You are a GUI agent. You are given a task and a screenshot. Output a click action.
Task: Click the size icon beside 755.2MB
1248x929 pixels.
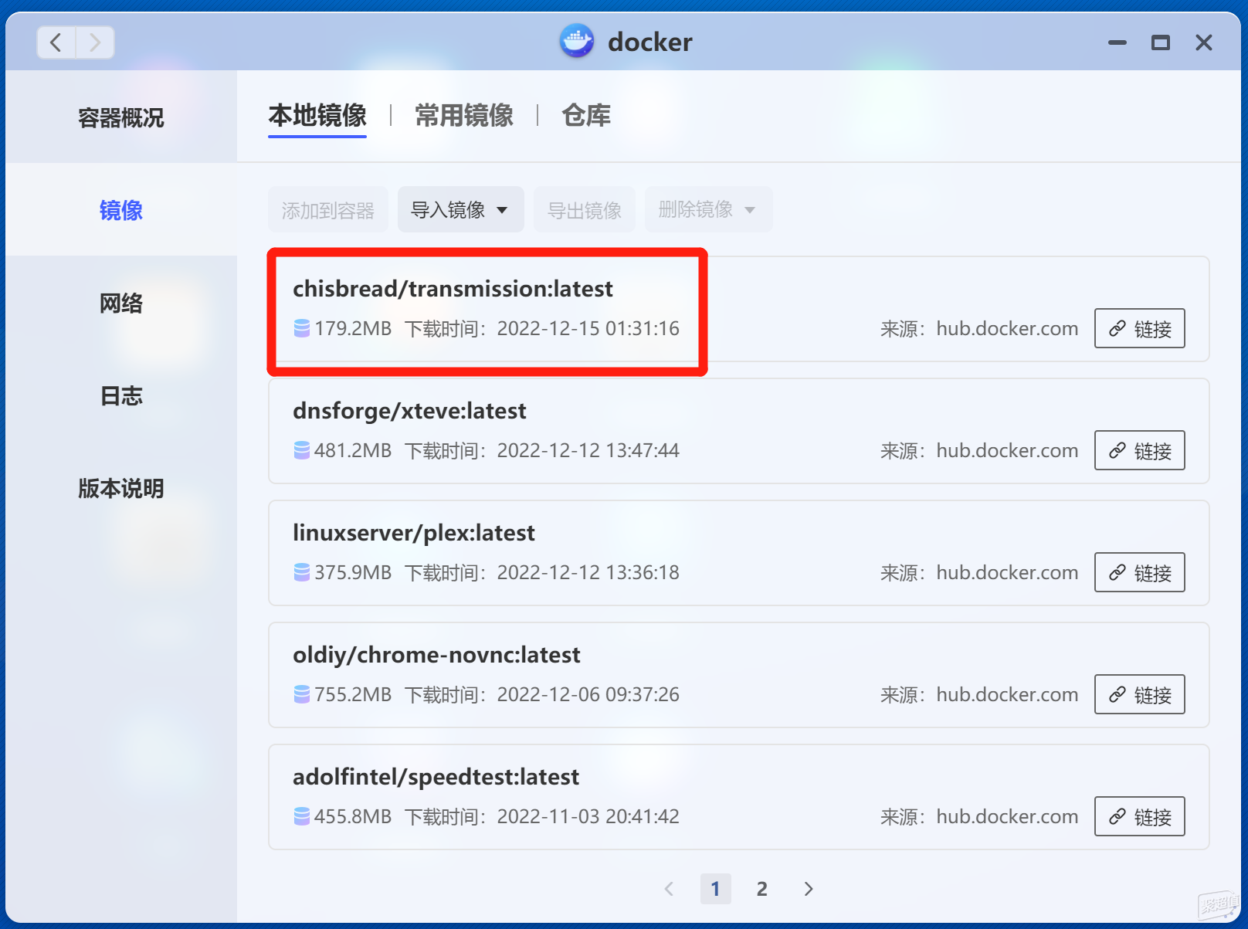point(302,694)
